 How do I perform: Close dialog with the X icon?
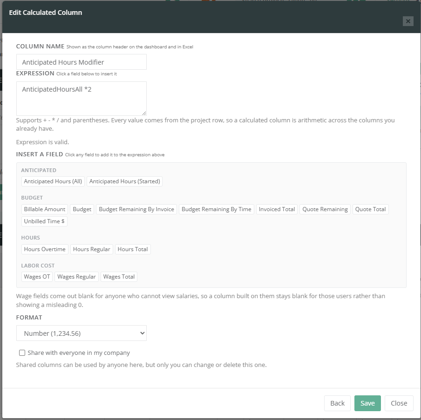tap(408, 21)
